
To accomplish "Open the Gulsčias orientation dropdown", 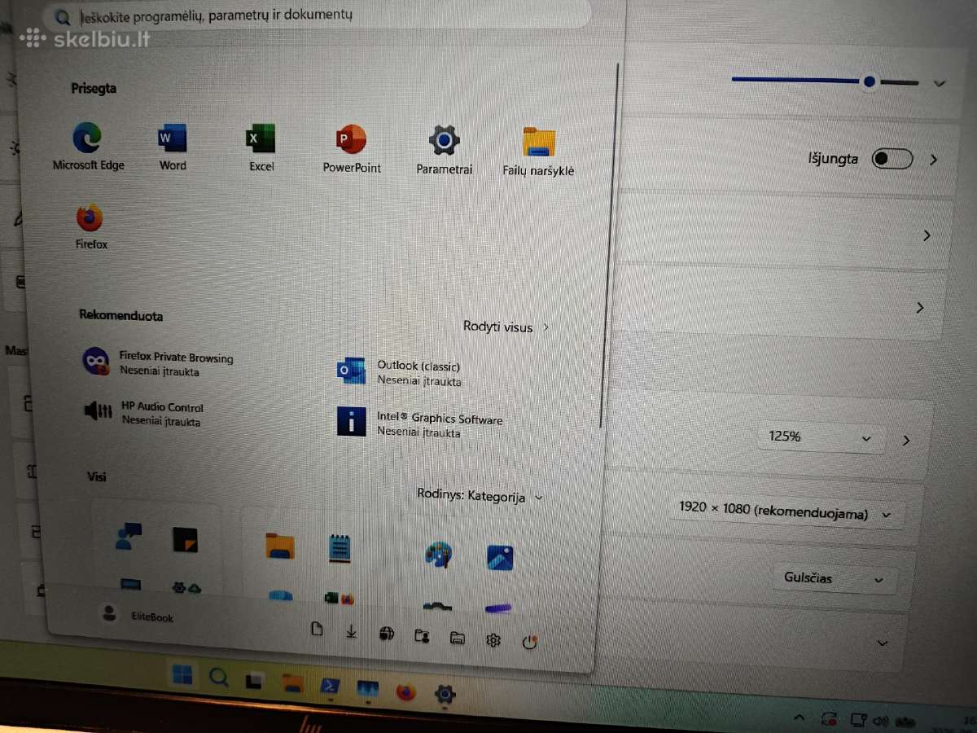I will pos(835,578).
